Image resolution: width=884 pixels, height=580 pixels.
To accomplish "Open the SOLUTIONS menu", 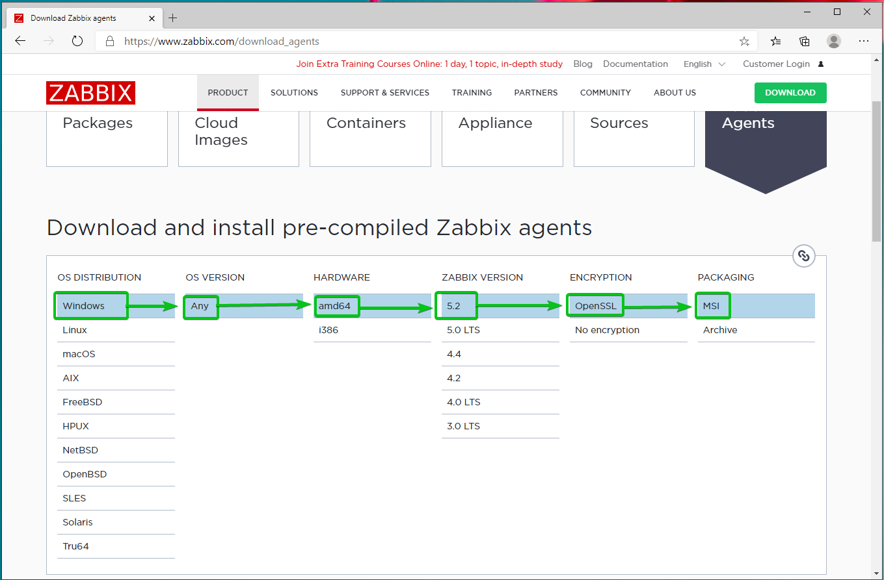I will tap(294, 93).
